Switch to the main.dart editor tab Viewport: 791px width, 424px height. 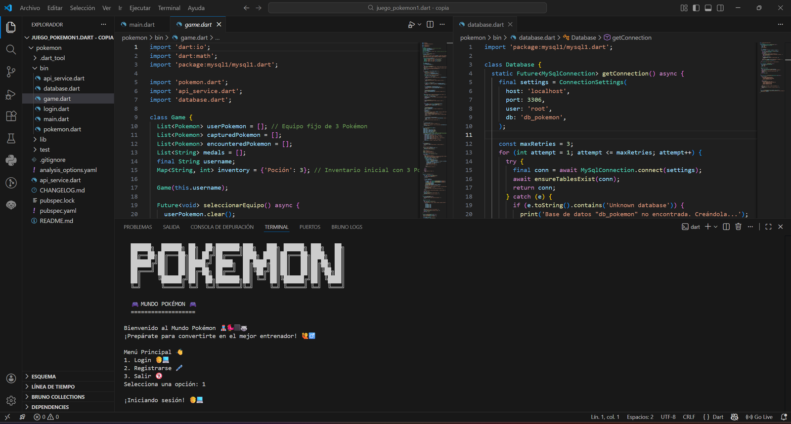point(142,24)
